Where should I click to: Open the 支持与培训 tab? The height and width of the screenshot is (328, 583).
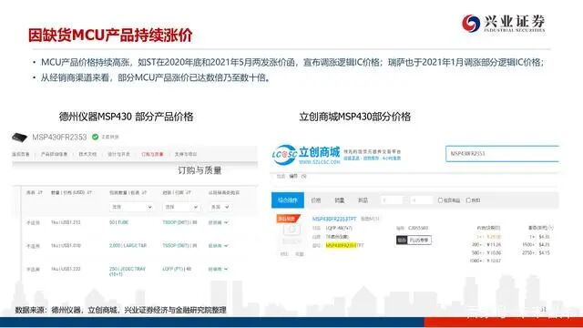186,154
